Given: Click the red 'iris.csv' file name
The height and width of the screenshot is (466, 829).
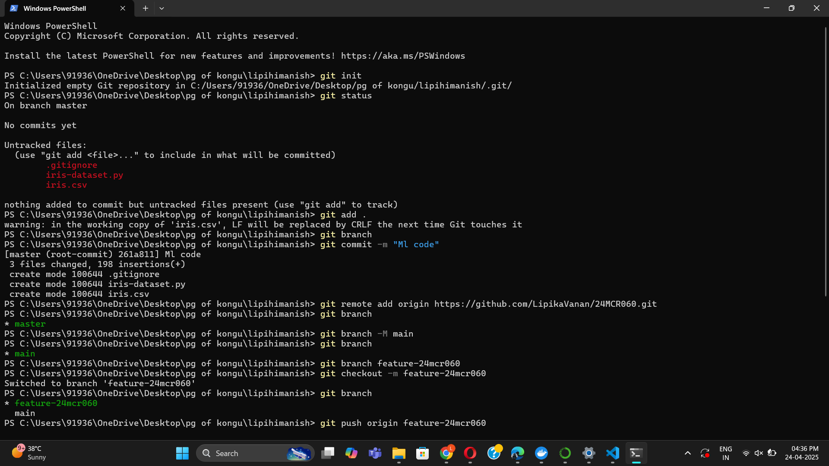Looking at the screenshot, I should pos(66,185).
